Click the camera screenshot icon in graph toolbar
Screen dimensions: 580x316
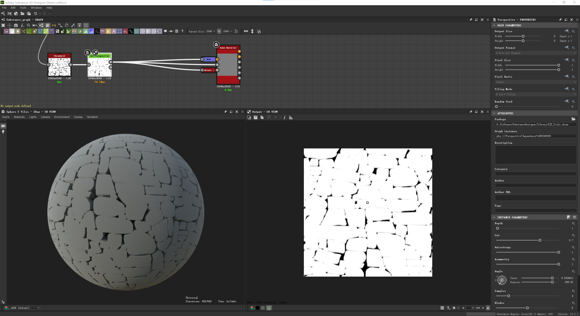pos(16,25)
